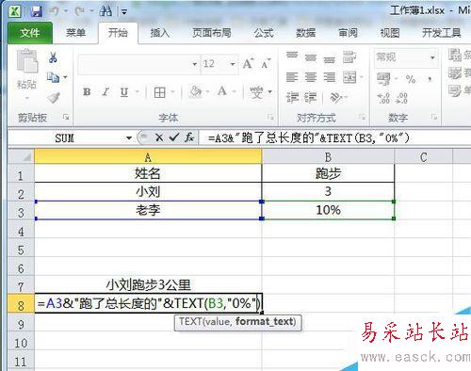Click the Font Color A icon

click(222, 91)
